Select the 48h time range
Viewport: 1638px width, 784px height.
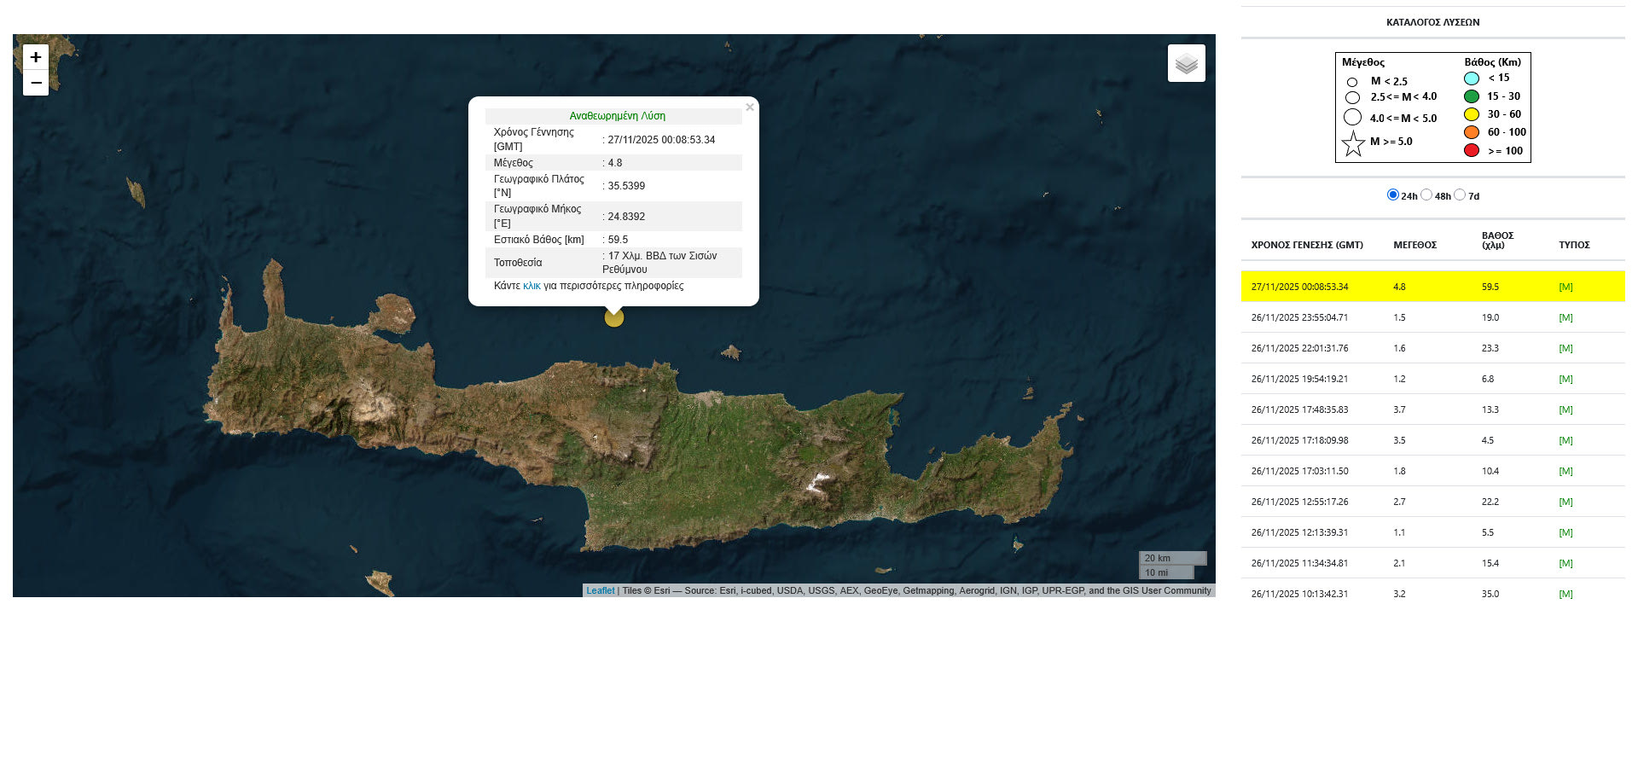click(x=1426, y=195)
